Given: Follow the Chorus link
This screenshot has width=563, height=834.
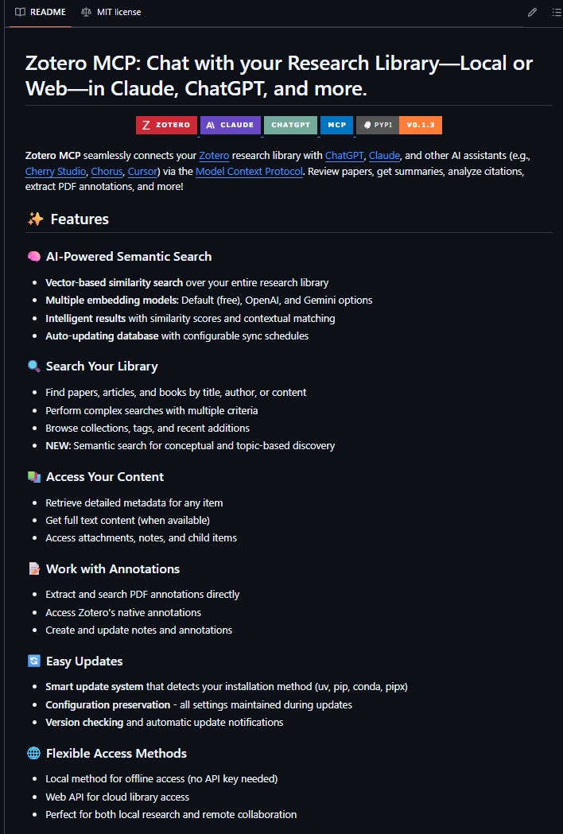Looking at the screenshot, I should 107,171.
